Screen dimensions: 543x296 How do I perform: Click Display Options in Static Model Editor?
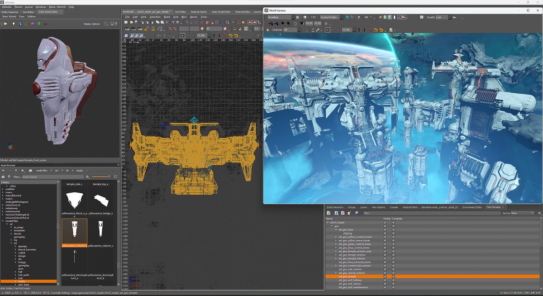click(92, 24)
